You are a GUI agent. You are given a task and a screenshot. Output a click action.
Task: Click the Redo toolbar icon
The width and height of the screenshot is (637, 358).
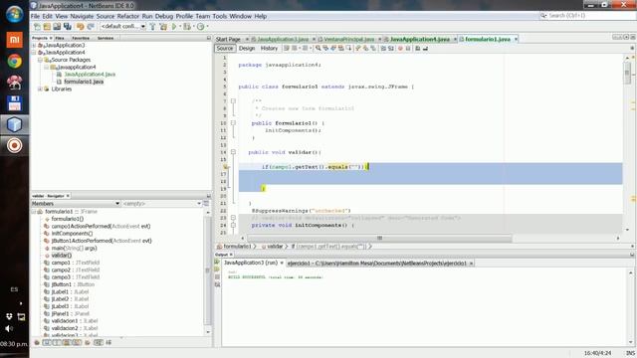pos(91,27)
